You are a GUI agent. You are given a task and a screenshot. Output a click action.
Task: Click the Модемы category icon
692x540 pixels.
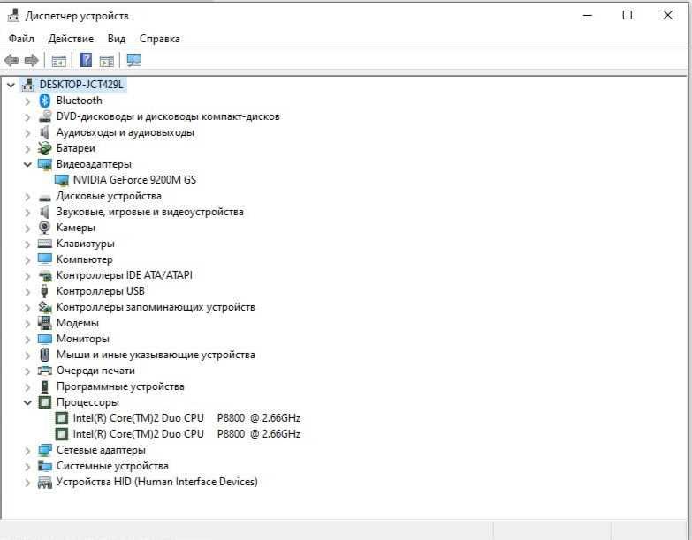tap(44, 323)
